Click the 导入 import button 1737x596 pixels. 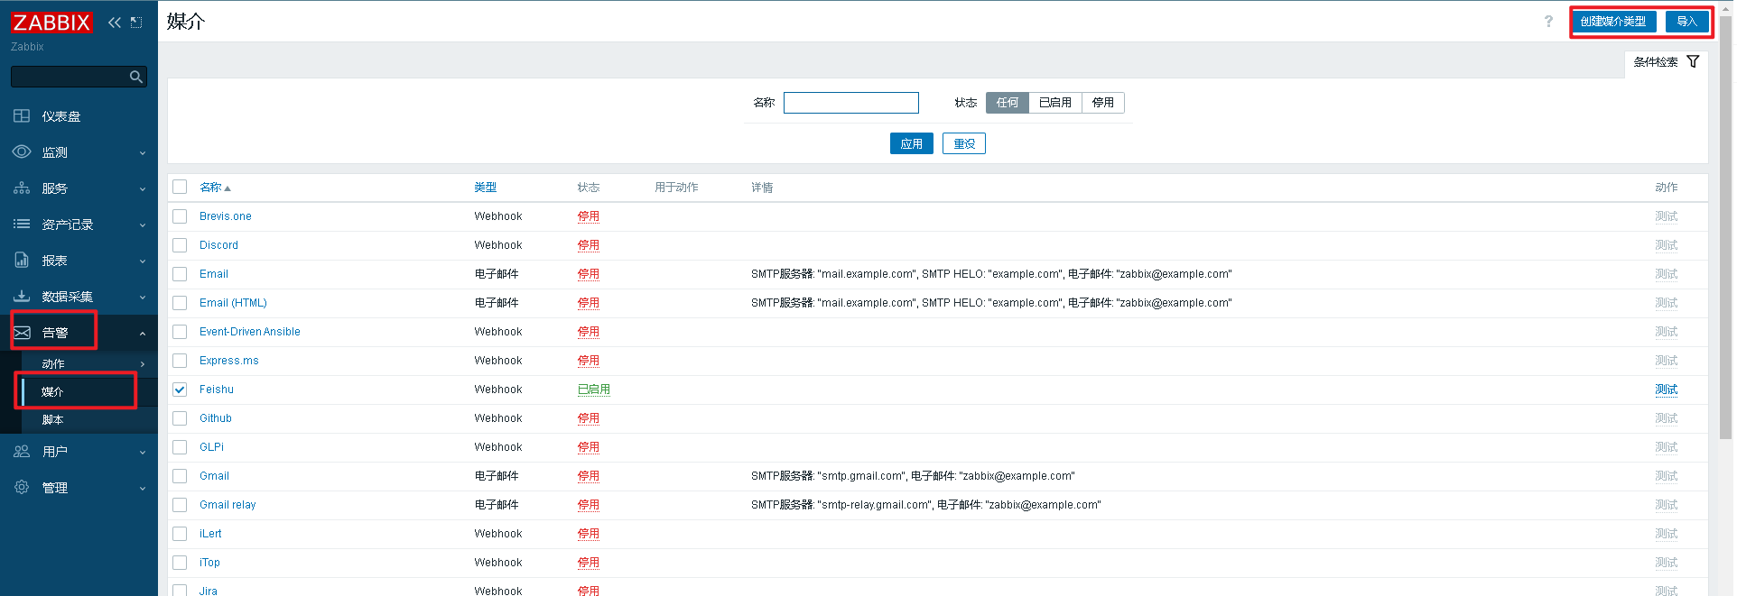click(1686, 22)
